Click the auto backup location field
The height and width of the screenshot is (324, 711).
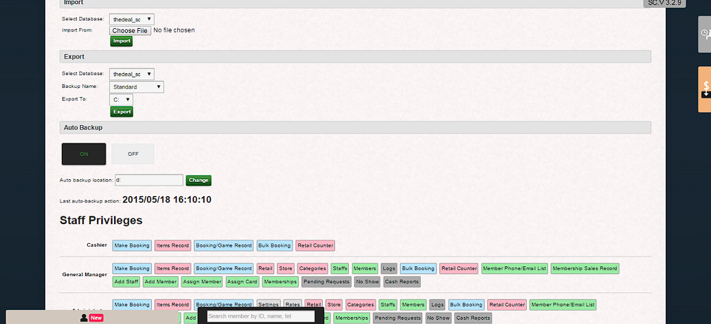pos(148,181)
